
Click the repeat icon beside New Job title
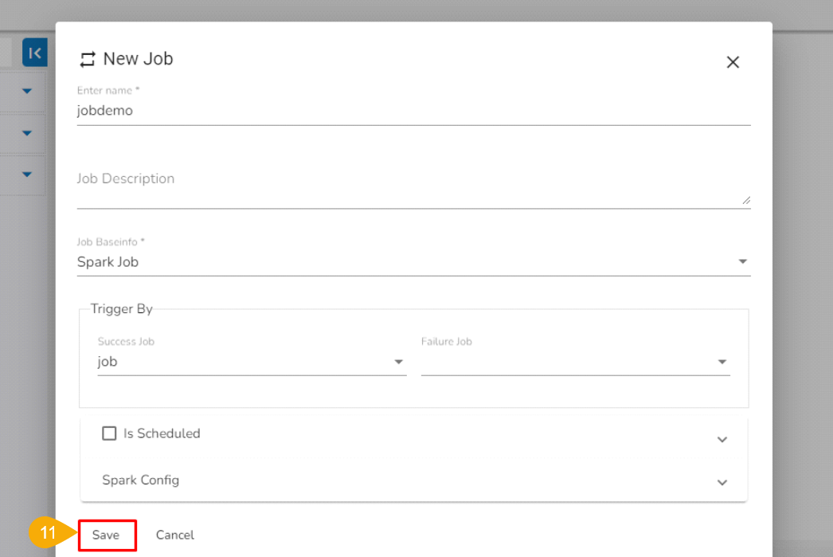click(x=88, y=60)
